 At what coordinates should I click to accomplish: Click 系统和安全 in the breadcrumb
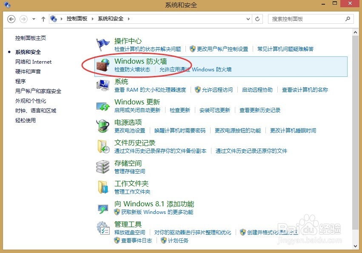point(111,19)
